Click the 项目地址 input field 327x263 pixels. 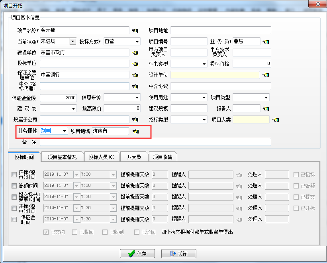pyautogui.click(x=221, y=30)
